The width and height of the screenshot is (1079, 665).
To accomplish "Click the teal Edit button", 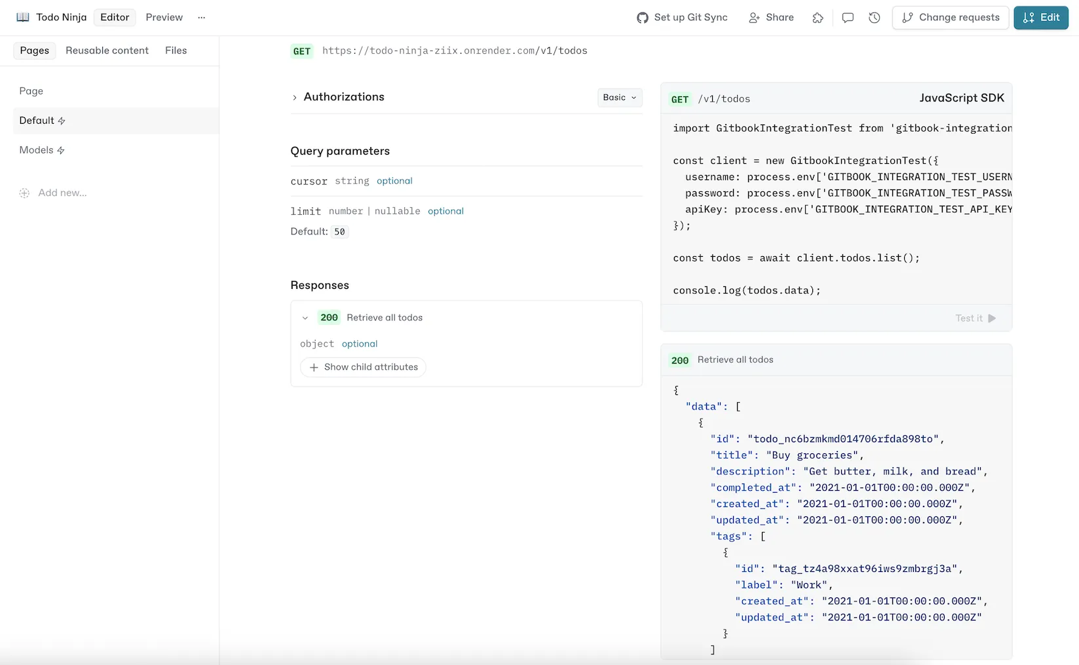I will (x=1041, y=18).
